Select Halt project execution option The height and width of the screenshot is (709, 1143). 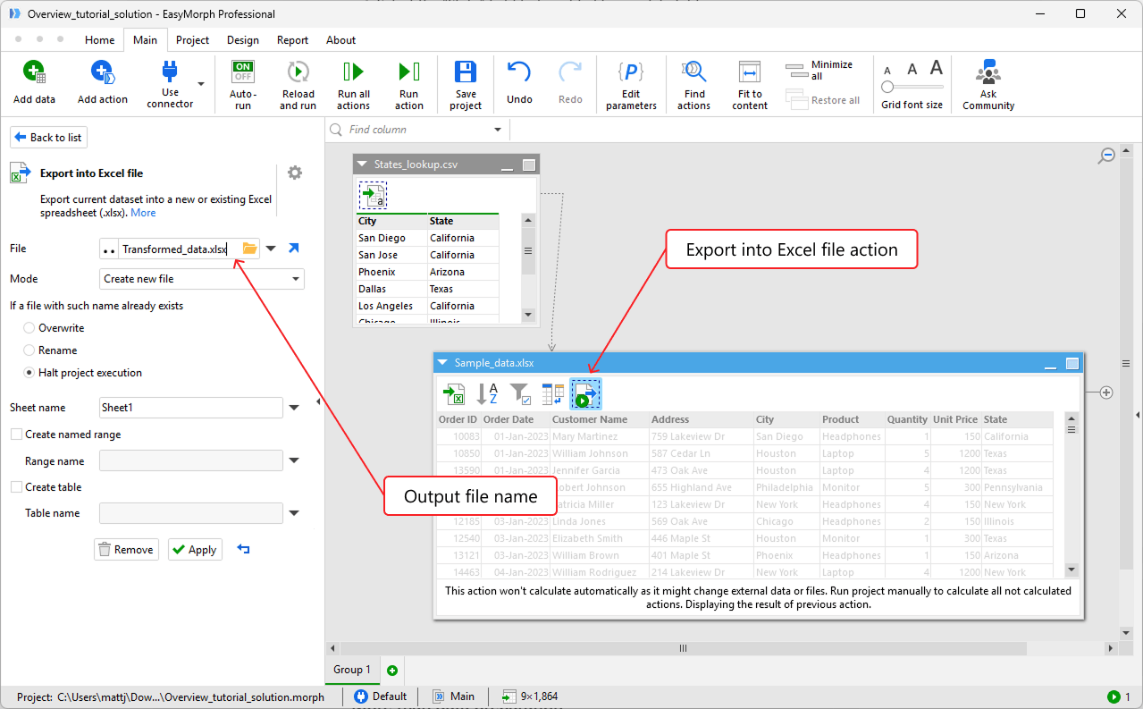point(30,373)
